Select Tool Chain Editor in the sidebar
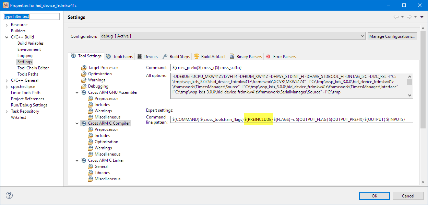Image resolution: width=428 pixels, height=205 pixels. (x=33, y=68)
